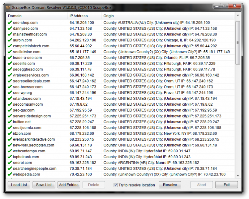Screen dimensions: 249x199
Task: Click IP address 70.42.23.160 cell
Action: 81,174
